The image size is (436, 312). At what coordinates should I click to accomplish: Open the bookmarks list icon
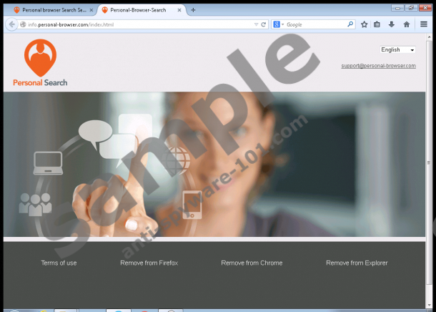pyautogui.click(x=377, y=24)
